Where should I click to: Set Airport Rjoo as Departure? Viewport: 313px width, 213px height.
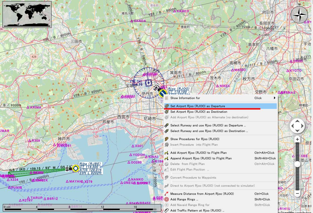pos(198,106)
